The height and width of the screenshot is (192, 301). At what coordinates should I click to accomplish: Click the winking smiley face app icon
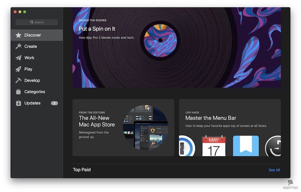coord(273,146)
